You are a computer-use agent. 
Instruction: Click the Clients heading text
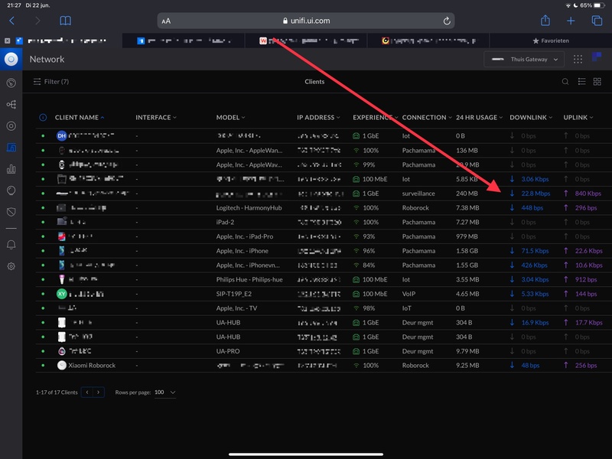tap(314, 82)
